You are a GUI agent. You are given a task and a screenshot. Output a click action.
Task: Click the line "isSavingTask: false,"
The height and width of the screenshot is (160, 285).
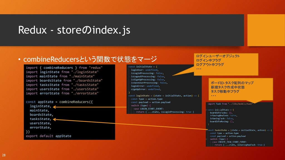222,118
